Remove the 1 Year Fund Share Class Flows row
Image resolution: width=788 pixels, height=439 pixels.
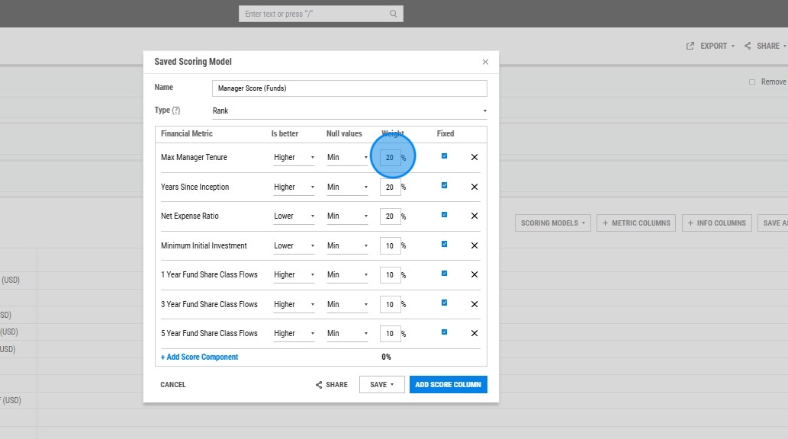[x=474, y=274]
